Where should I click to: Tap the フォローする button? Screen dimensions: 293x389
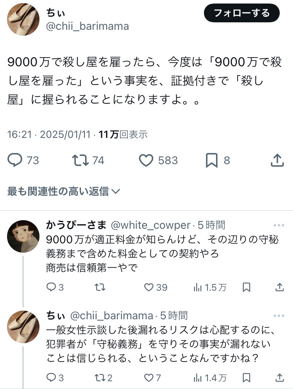point(241,13)
